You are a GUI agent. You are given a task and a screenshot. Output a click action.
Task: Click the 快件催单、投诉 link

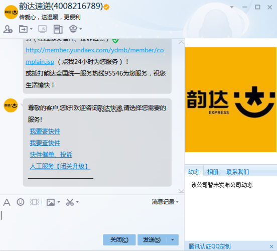51,155
